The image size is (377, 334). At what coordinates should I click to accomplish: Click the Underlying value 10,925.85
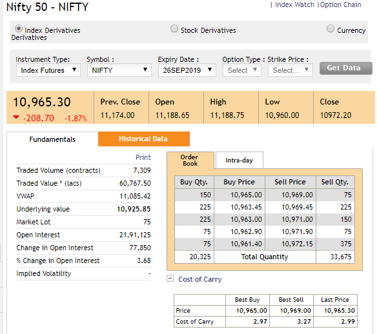(x=134, y=209)
